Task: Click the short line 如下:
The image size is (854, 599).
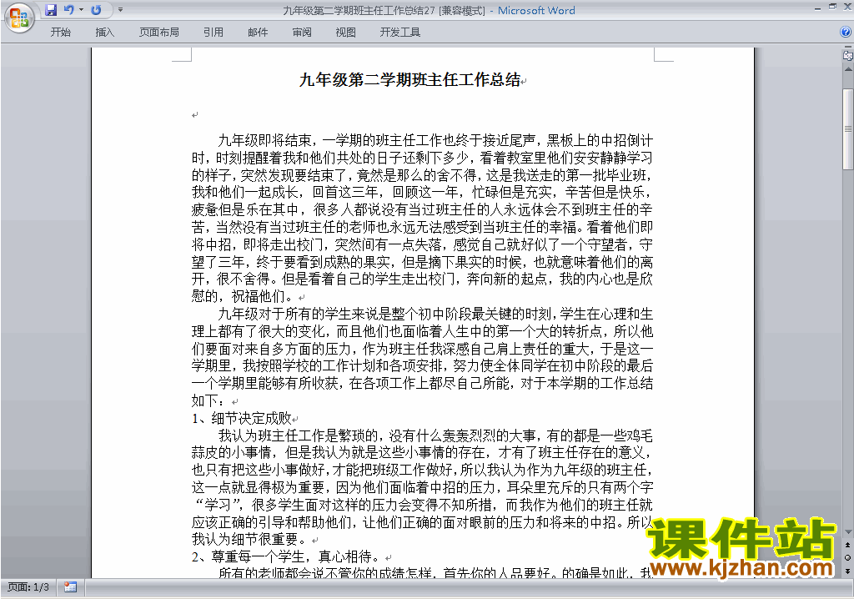Action: tap(208, 400)
